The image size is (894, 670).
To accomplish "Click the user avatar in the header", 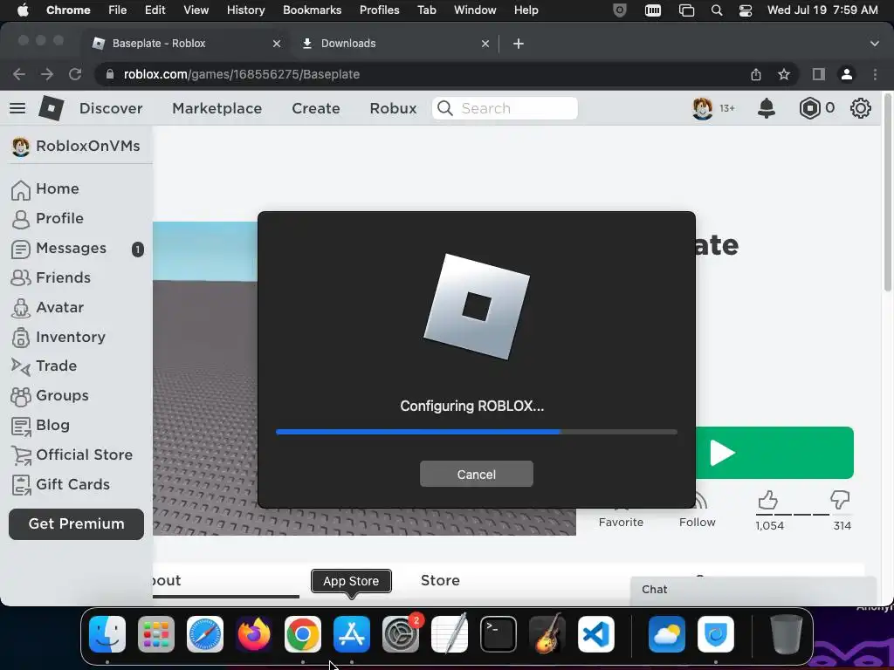I will point(703,108).
